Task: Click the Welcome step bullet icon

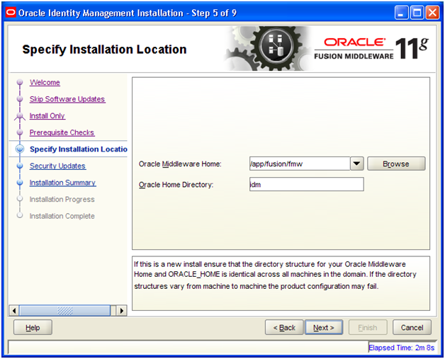Action: (20, 82)
